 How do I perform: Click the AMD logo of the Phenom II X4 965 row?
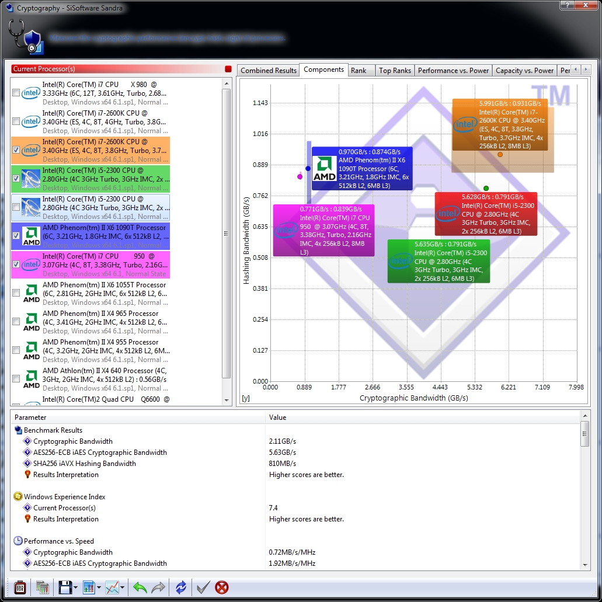(32, 322)
